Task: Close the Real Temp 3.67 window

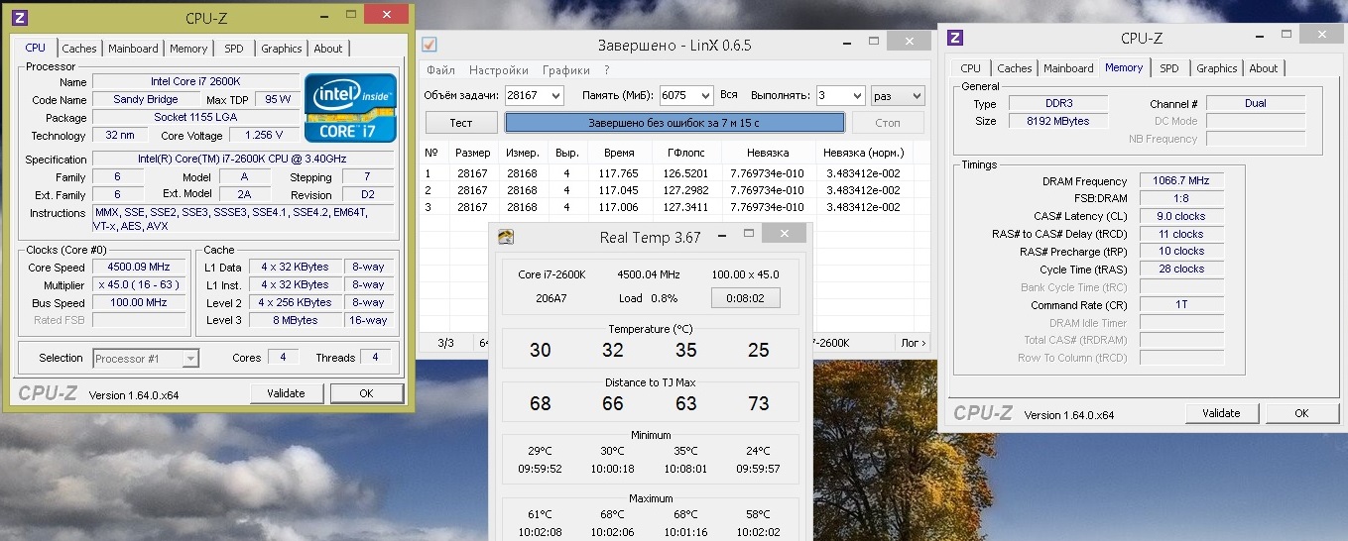Action: pyautogui.click(x=783, y=234)
